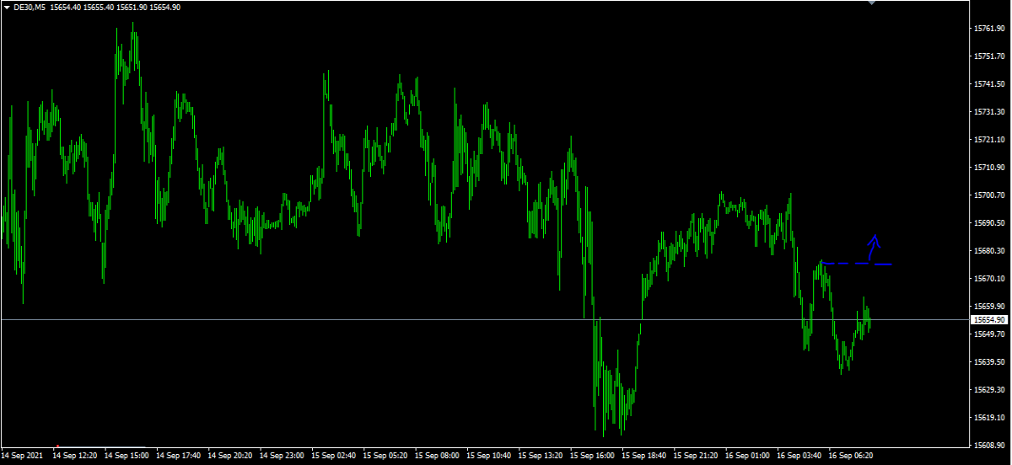Click the 15721.10 price axis label
Image resolution: width=1012 pixels, height=465 pixels.
(x=988, y=140)
